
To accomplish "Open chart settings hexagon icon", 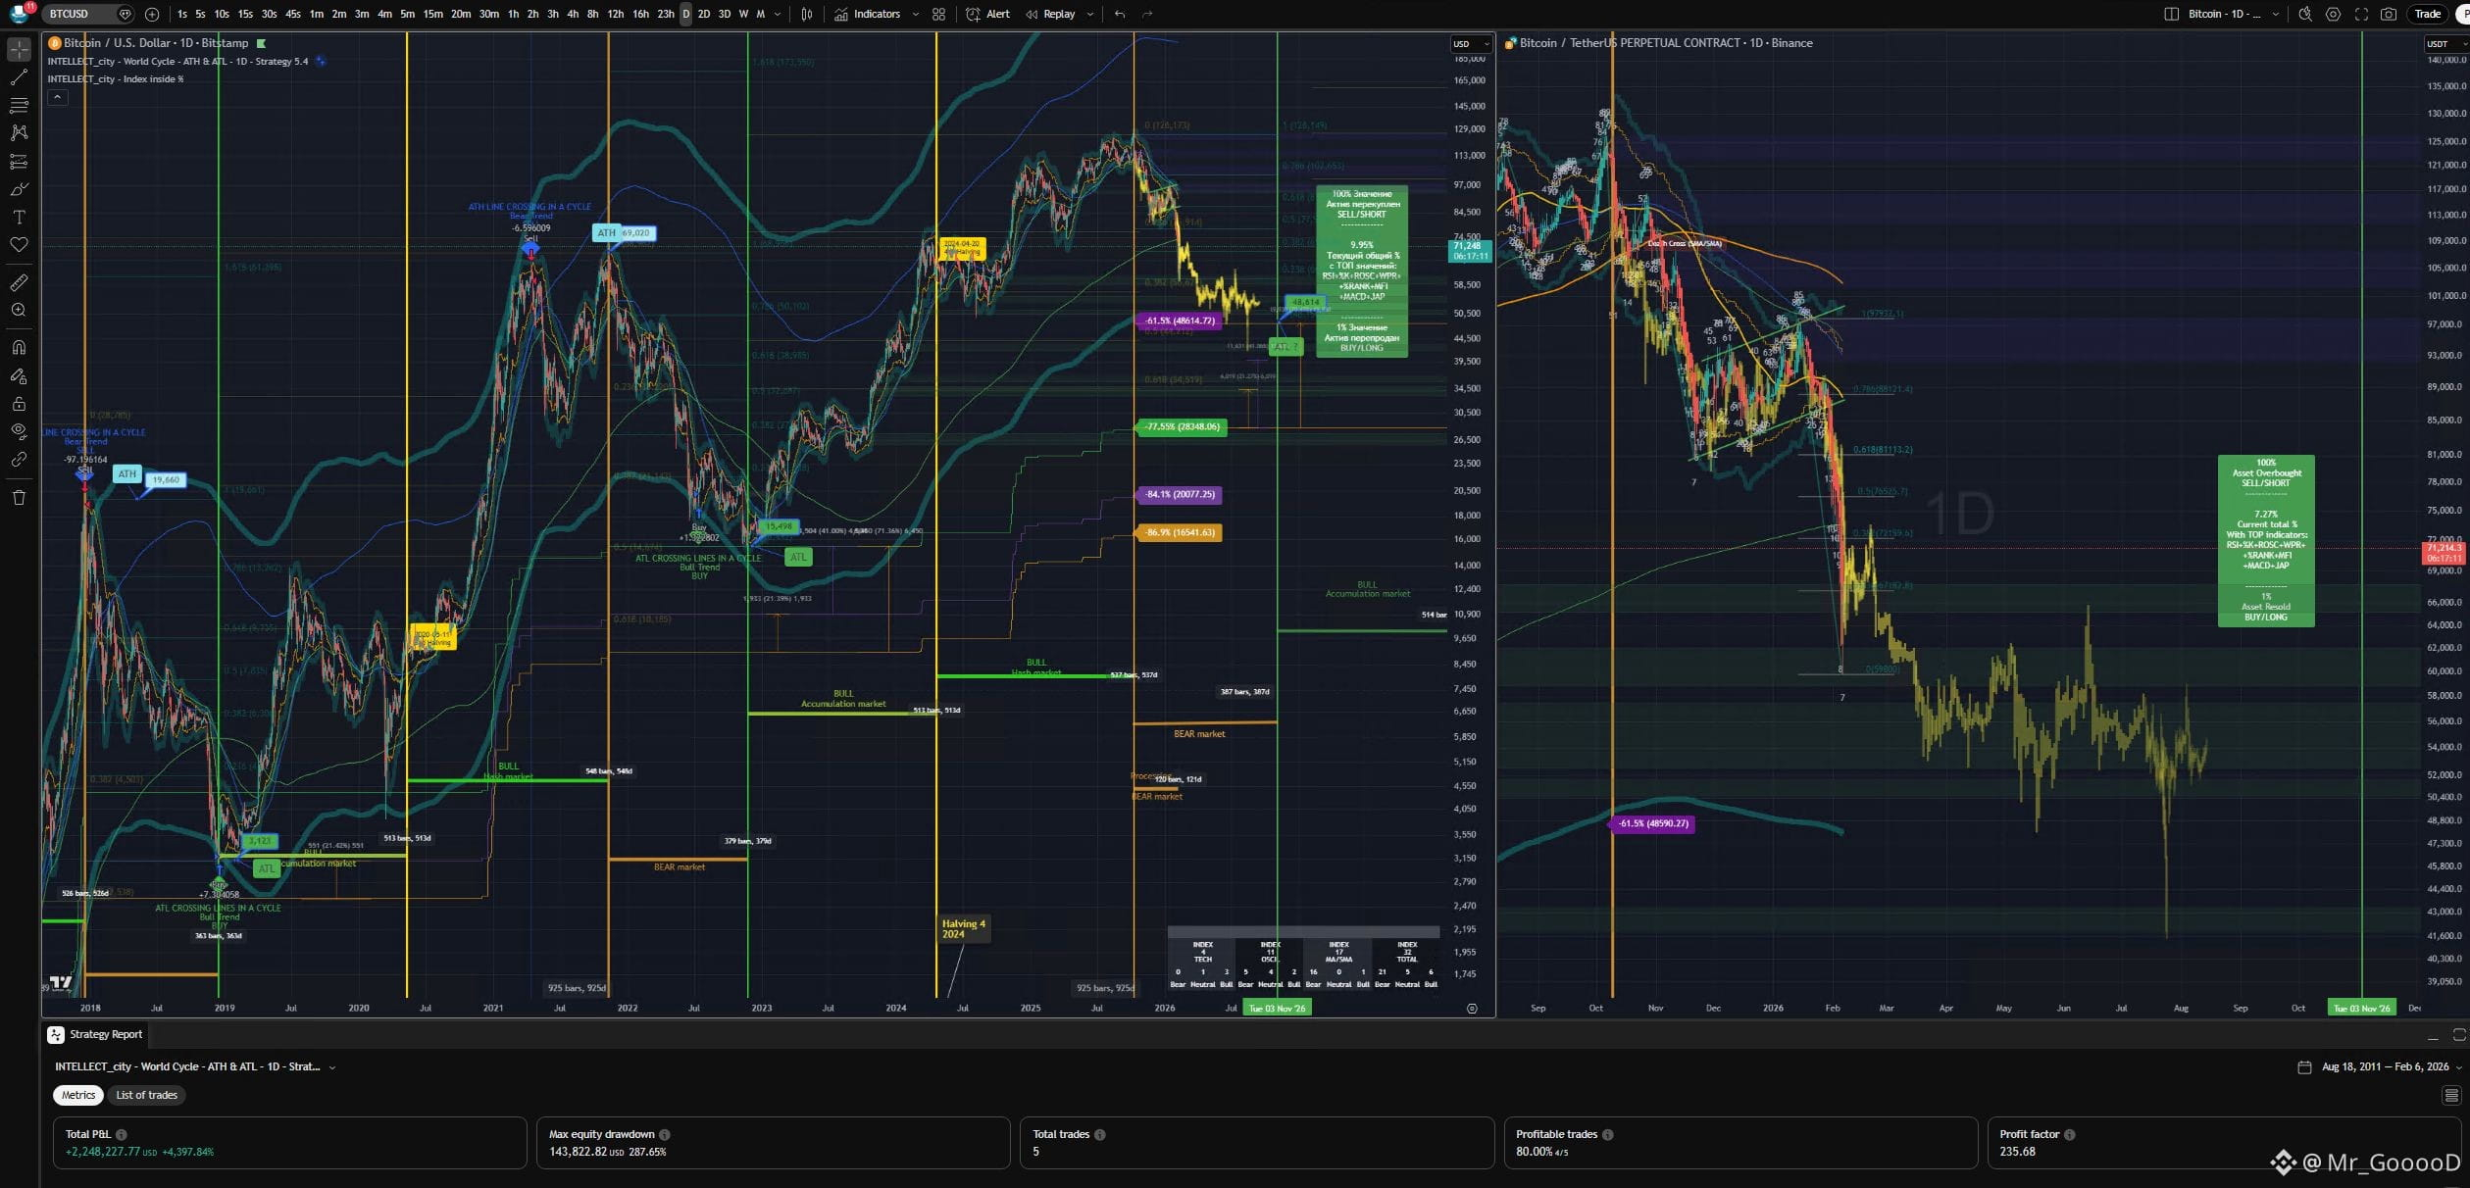I will click(x=2333, y=14).
